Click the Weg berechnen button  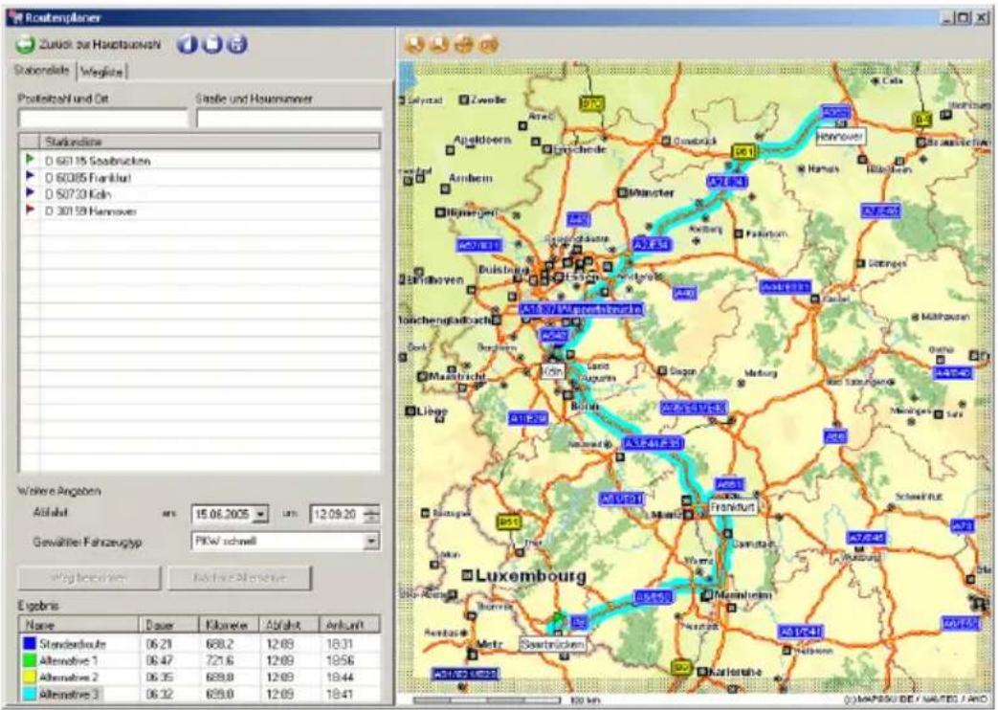89,578
